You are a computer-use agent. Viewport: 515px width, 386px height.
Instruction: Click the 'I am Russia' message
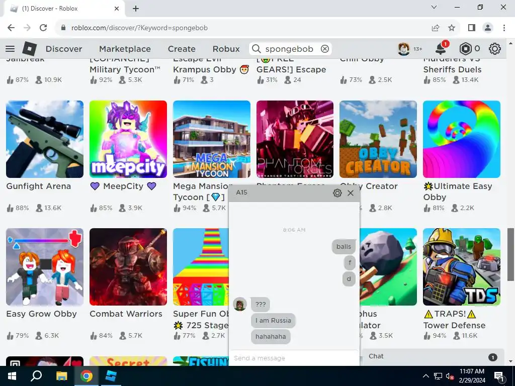(x=273, y=320)
